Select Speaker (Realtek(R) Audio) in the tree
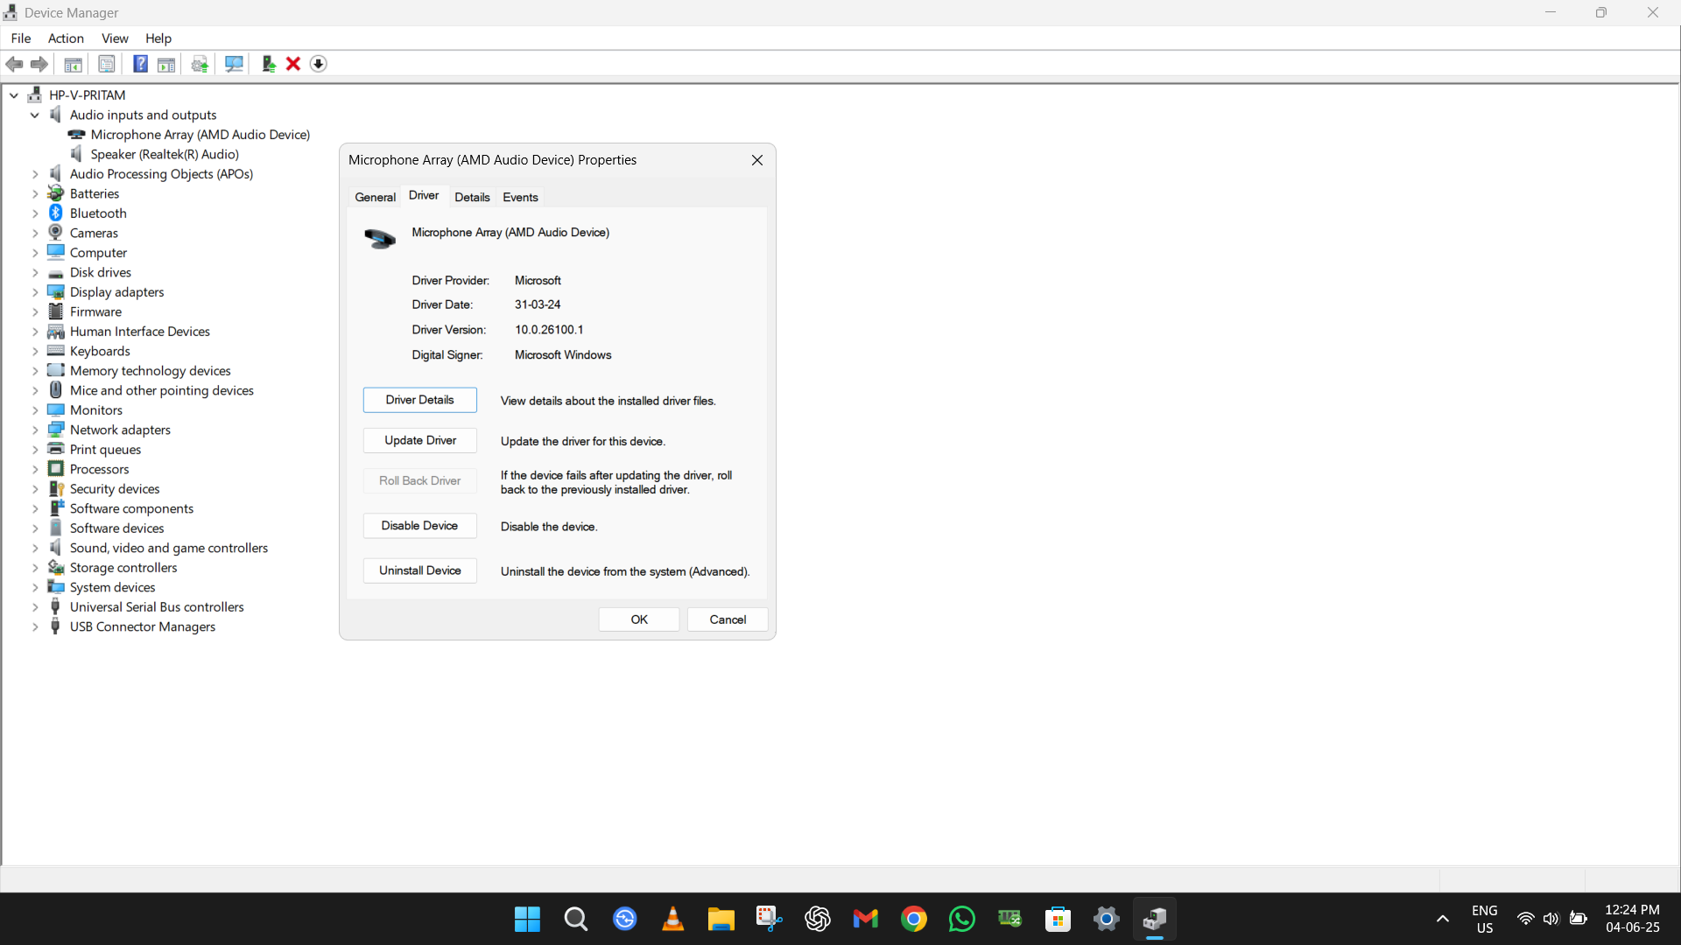This screenshot has height=945, width=1681. pos(166,154)
